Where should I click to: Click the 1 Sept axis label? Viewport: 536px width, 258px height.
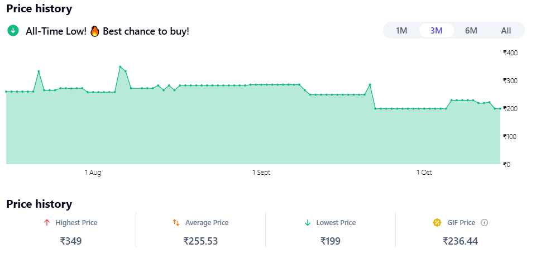pos(261,173)
